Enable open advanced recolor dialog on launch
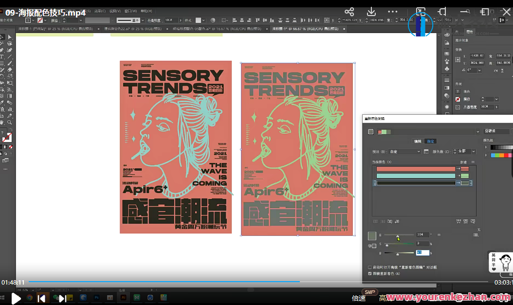The height and width of the screenshot is (305, 513). [x=370, y=268]
